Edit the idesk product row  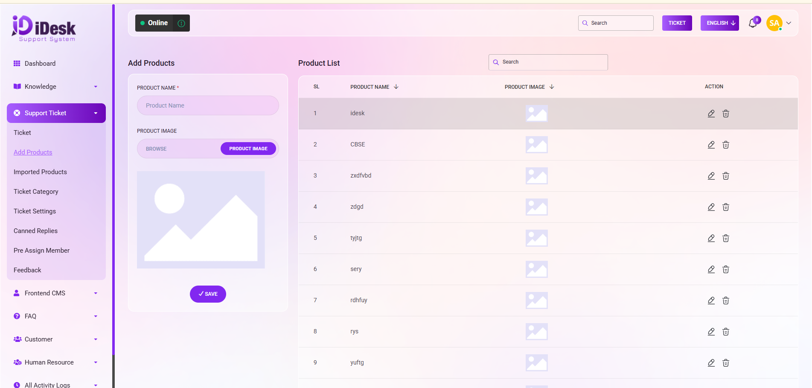(711, 114)
